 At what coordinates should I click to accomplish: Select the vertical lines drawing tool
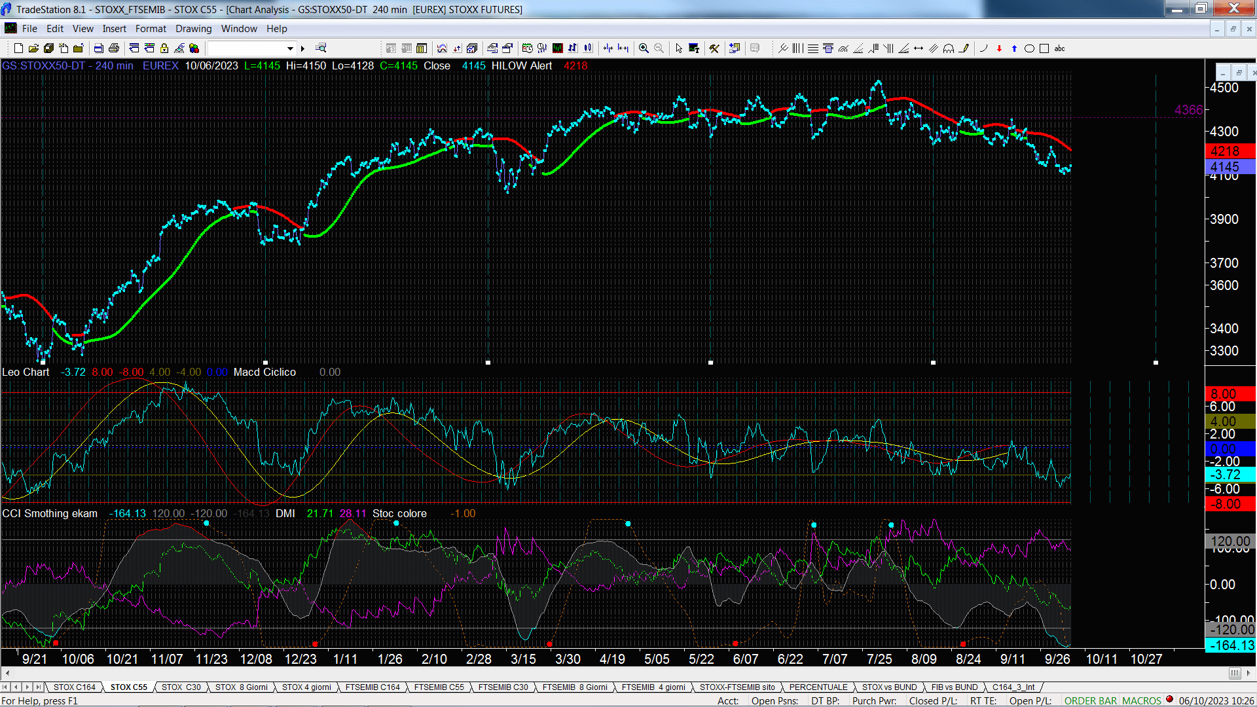pos(797,48)
